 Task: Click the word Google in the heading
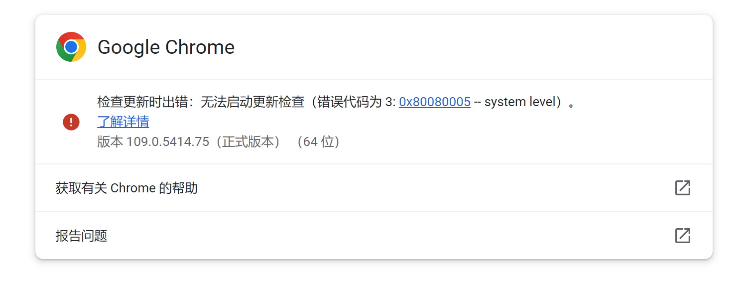pyautogui.click(x=128, y=47)
